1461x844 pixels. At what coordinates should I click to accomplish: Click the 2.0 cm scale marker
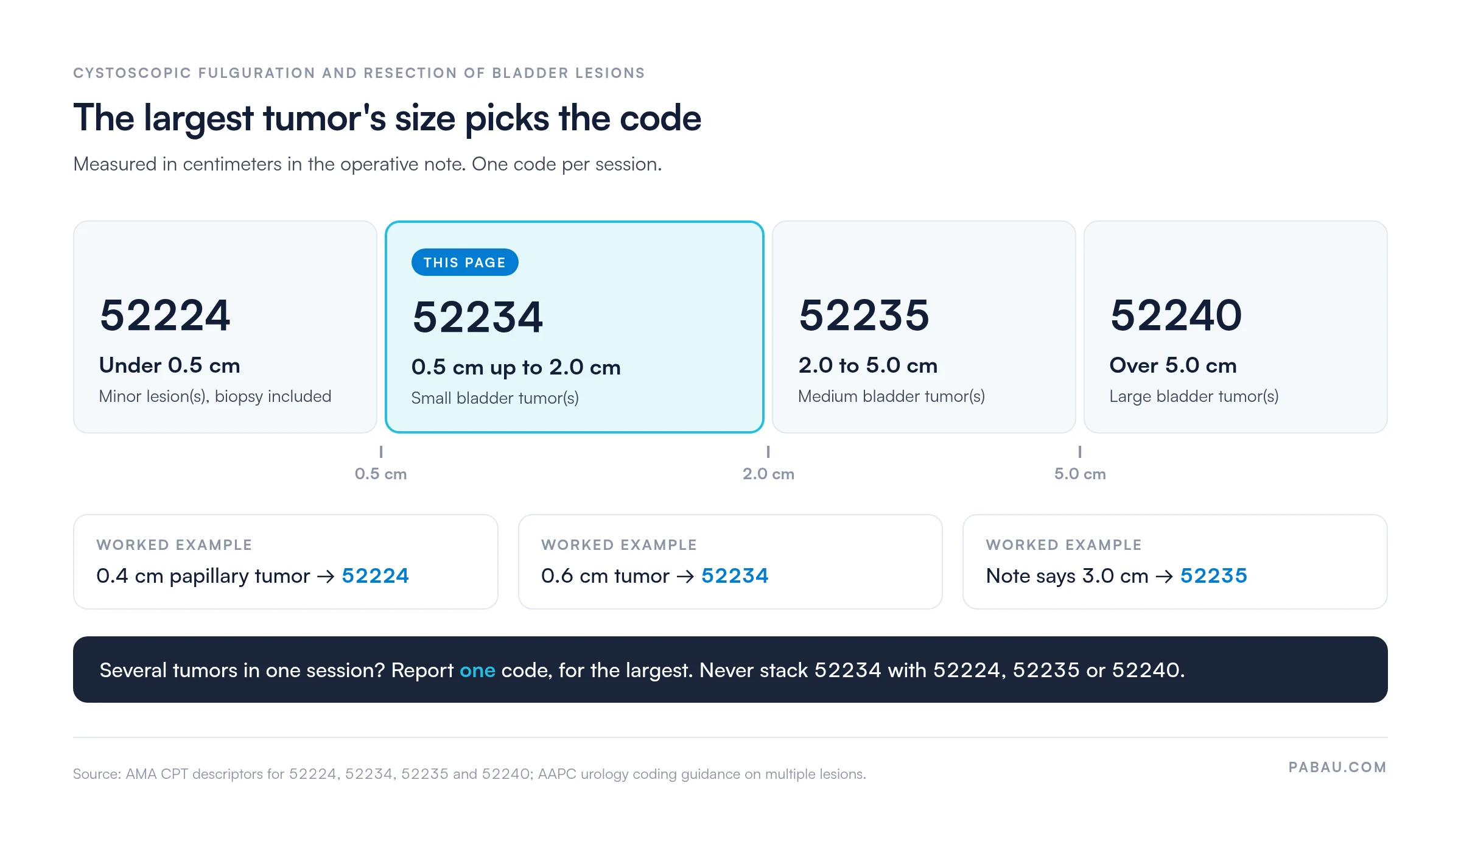[x=768, y=474]
